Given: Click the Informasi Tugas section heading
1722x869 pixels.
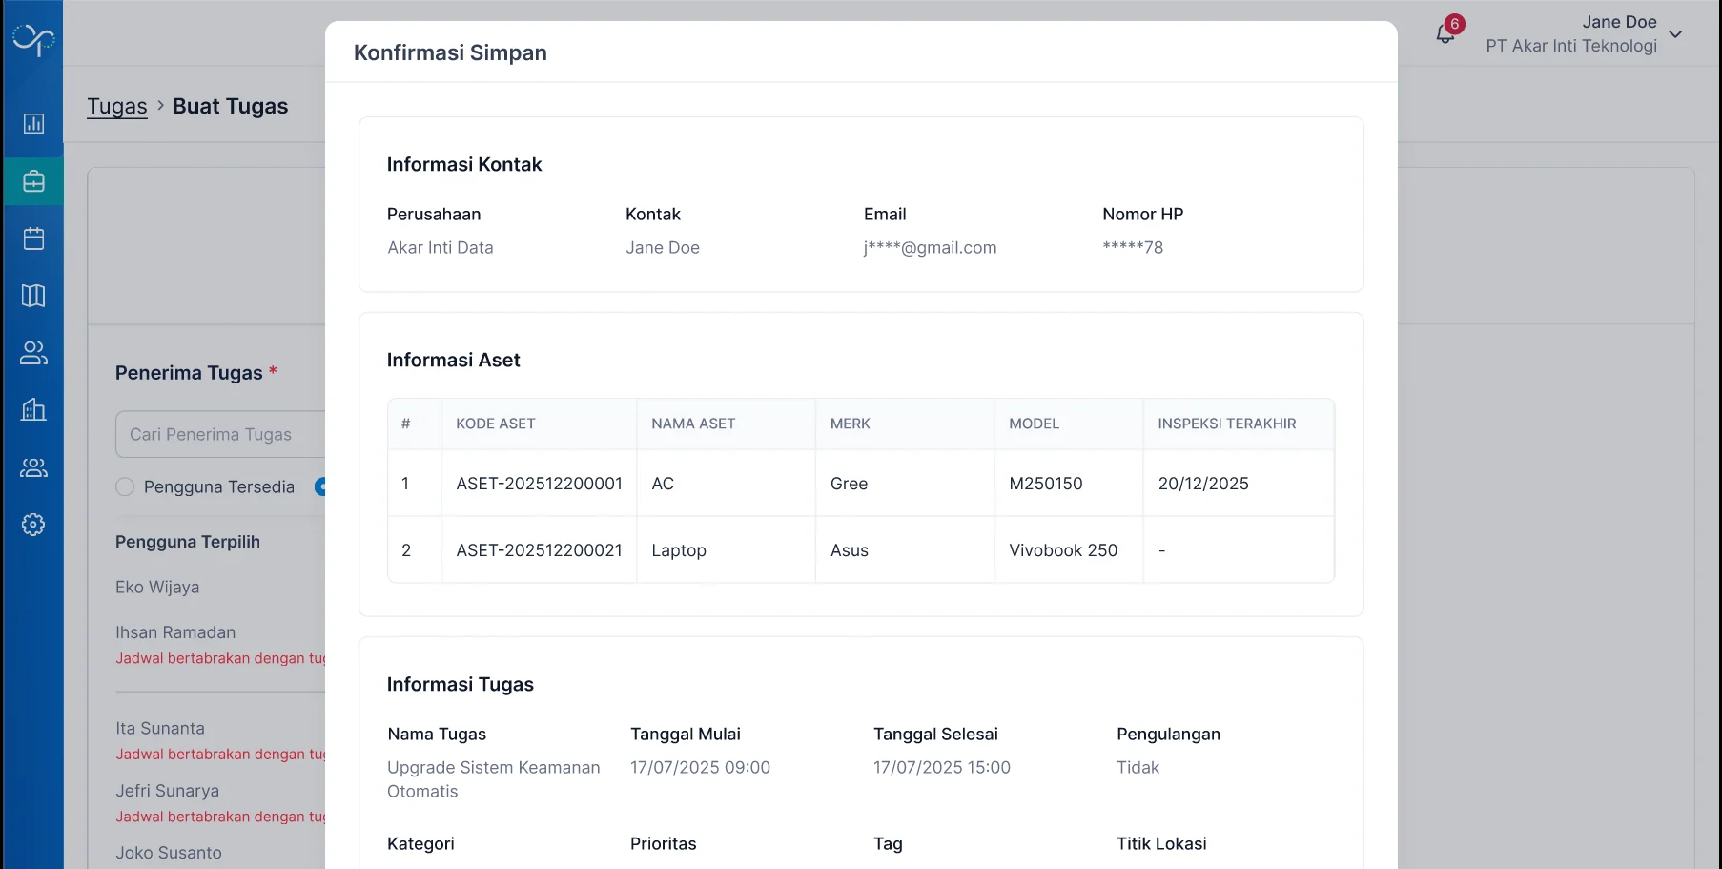Looking at the screenshot, I should click(461, 684).
